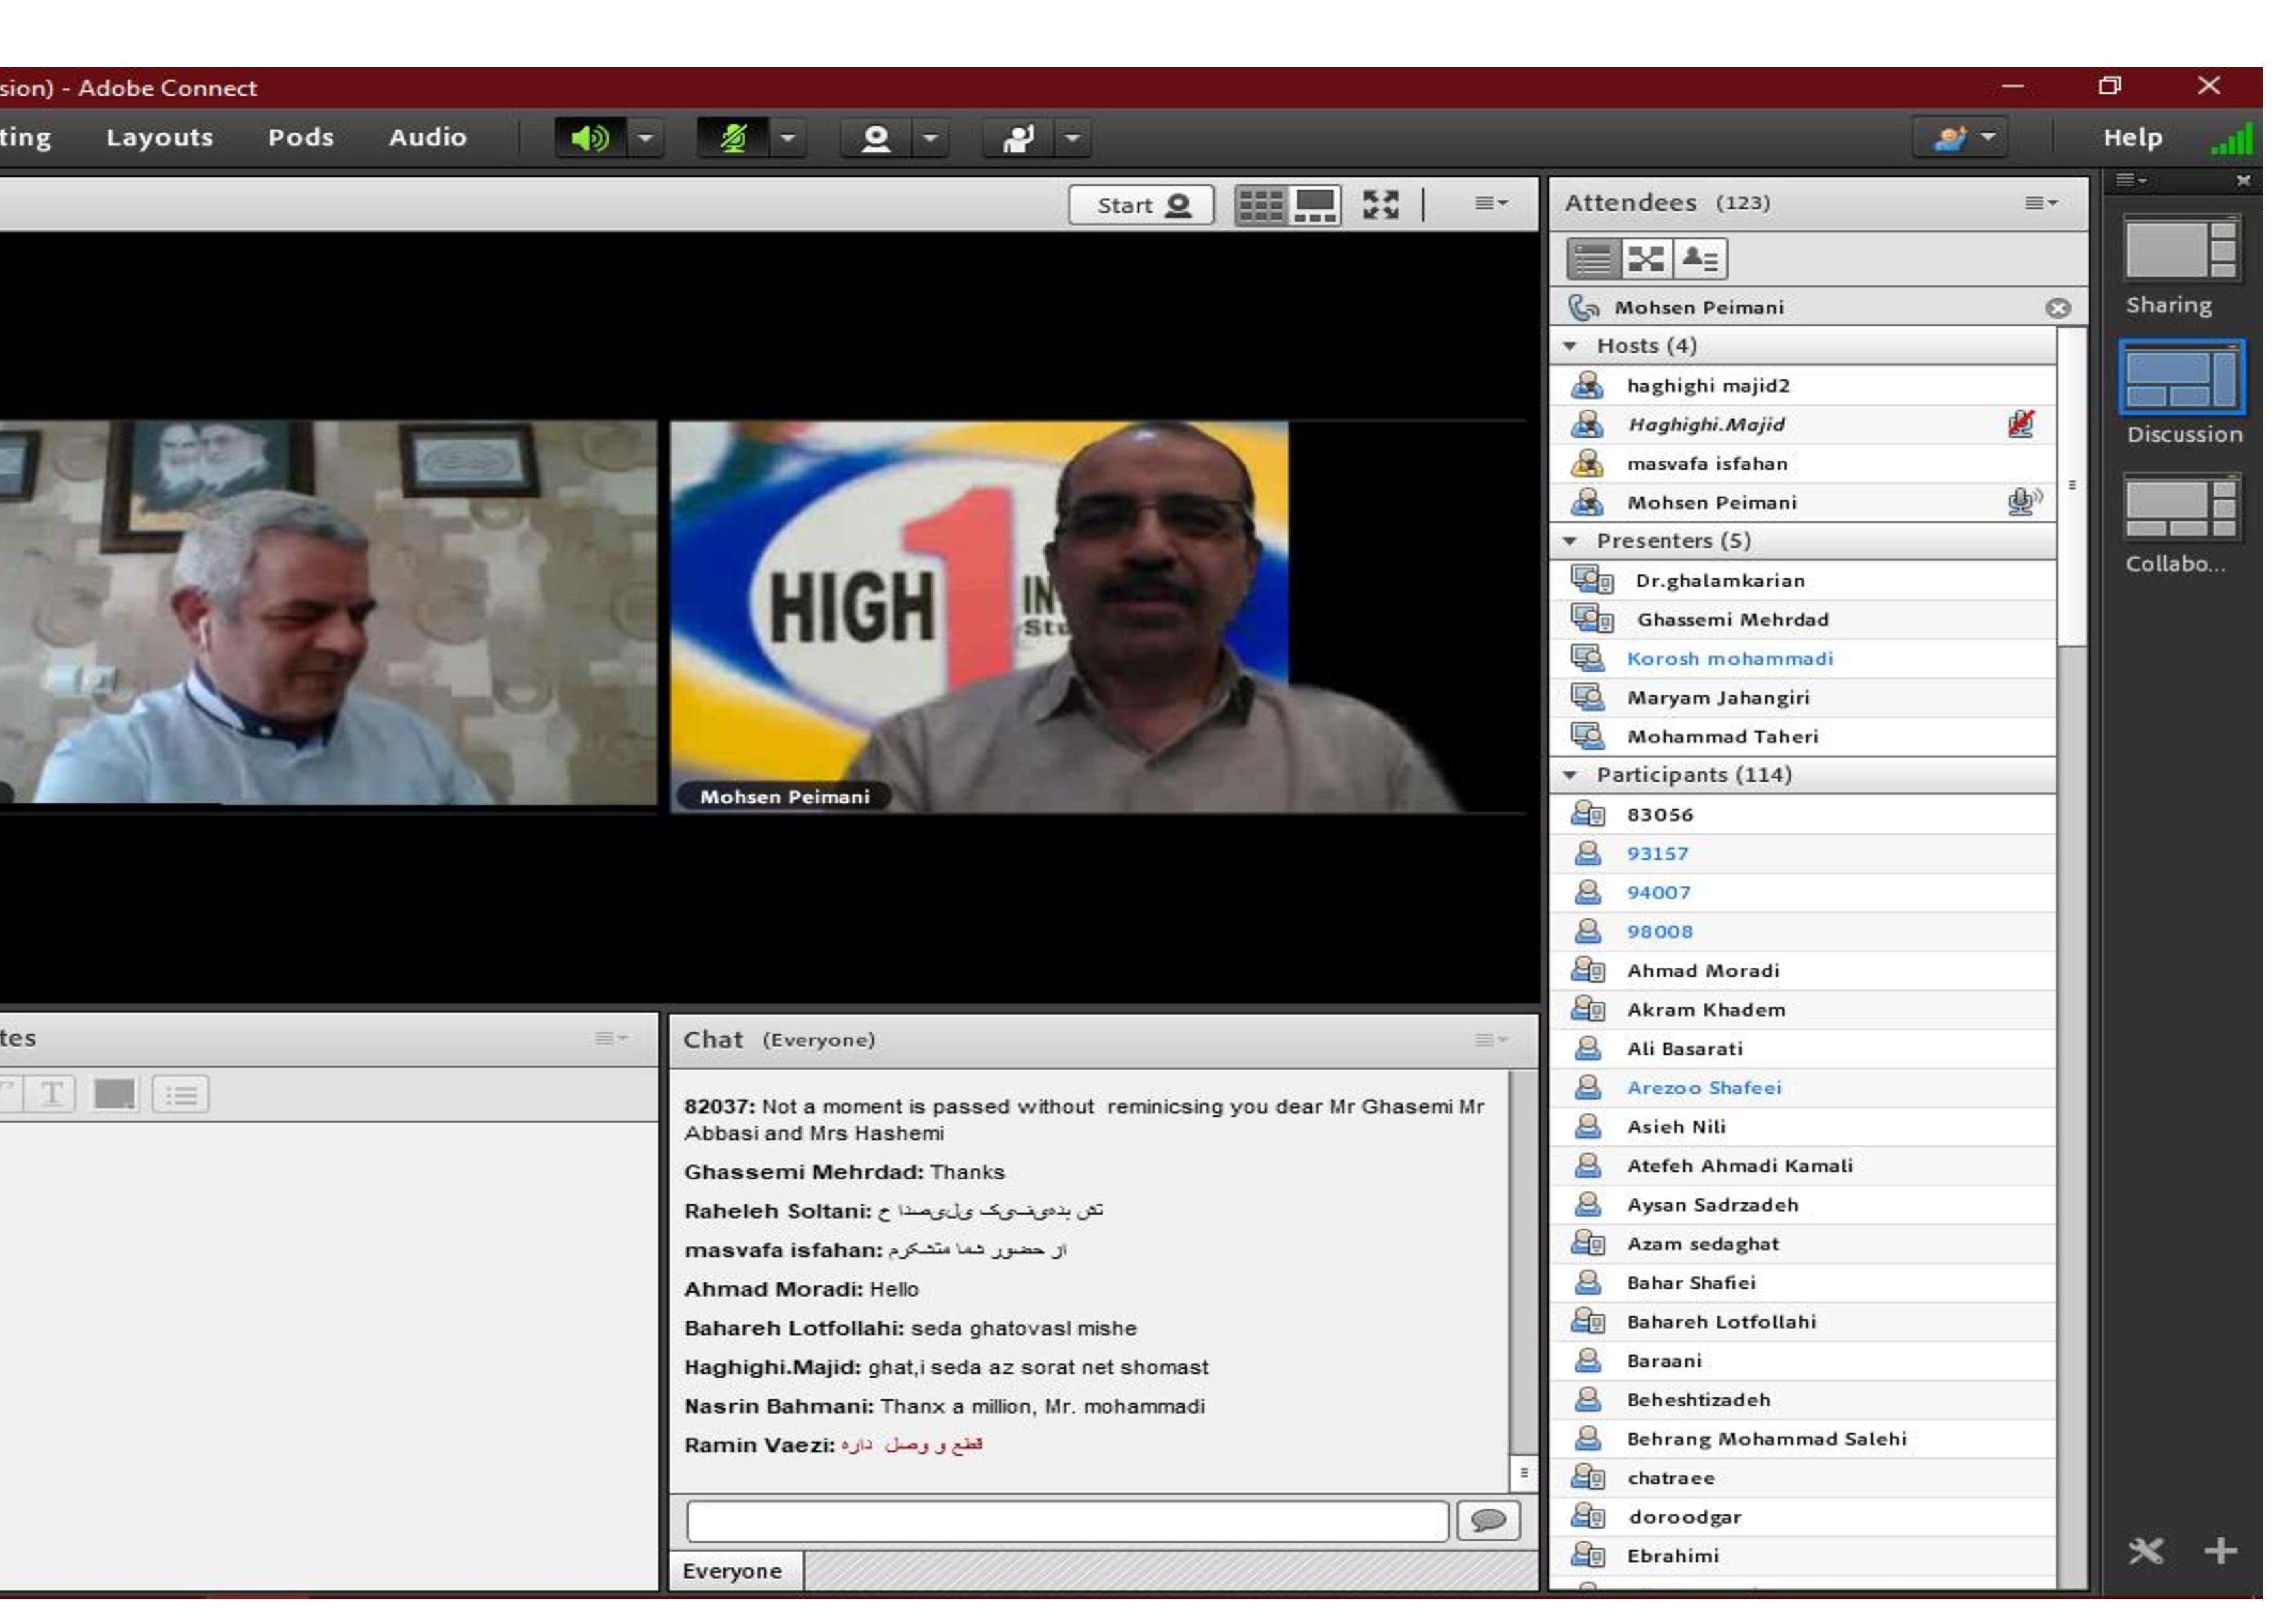Viewport: 2296px width, 1623px height.
Task: Open the raise hand status dropdown arrow
Action: pos(1073,138)
